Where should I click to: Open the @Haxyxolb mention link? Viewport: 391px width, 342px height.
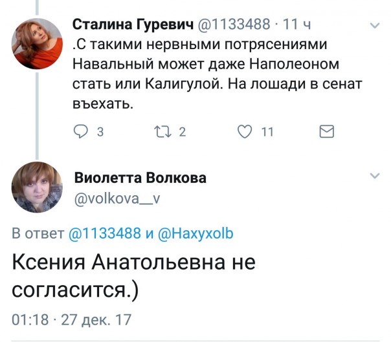coord(195,234)
